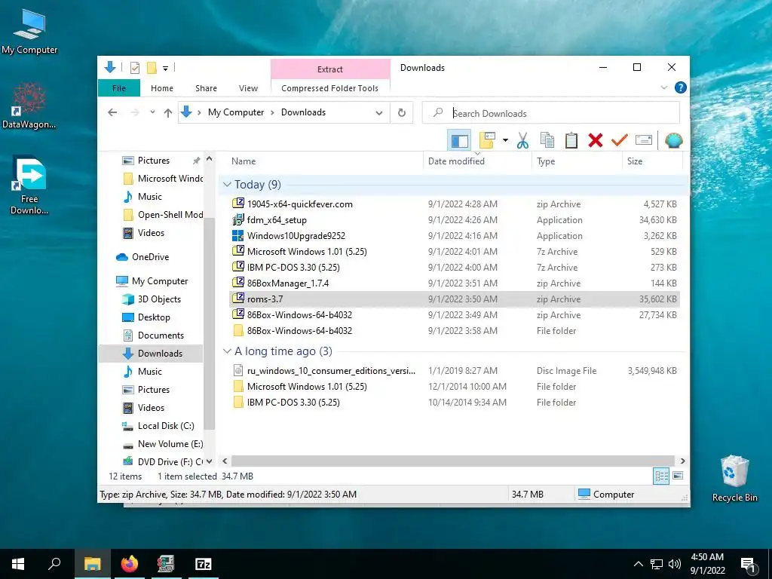The width and height of the screenshot is (772, 579).
Task: Go back with the Back arrow
Action: [x=112, y=113]
